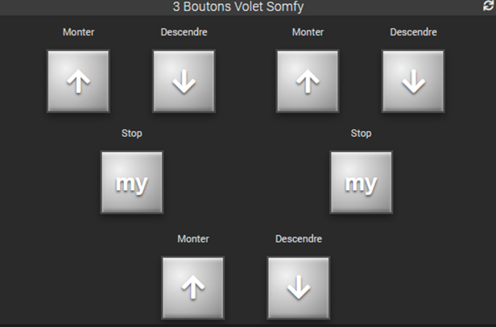
Task: Click the 'Descendre' label in the right group
Action: [x=413, y=32]
